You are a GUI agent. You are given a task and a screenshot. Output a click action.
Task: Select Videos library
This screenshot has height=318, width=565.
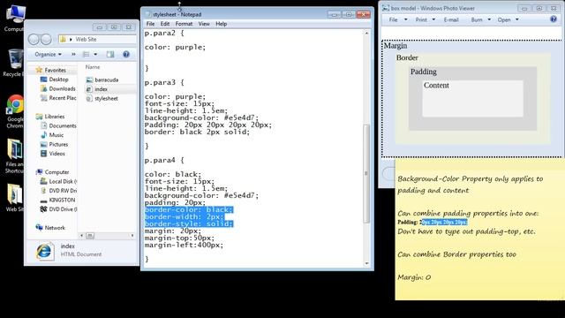(56, 154)
